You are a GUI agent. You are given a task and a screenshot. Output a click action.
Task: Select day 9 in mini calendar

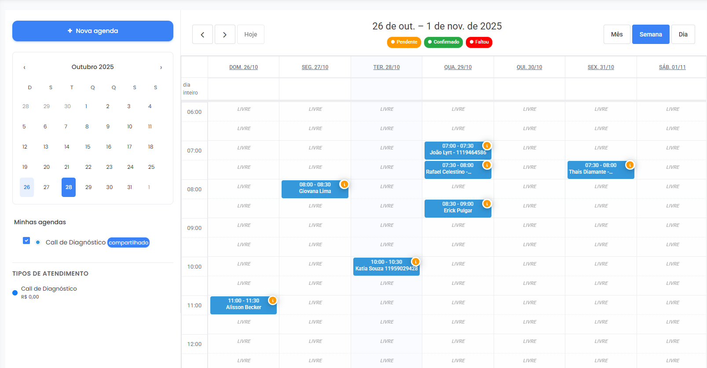pyautogui.click(x=108, y=127)
